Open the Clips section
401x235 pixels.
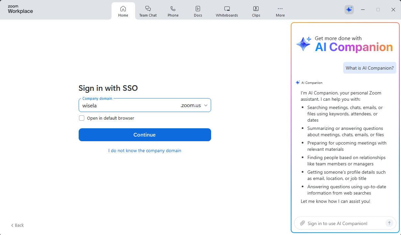pos(256,11)
